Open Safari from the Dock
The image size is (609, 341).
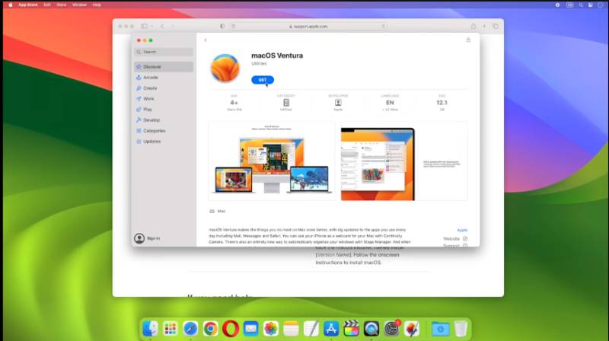tap(190, 329)
